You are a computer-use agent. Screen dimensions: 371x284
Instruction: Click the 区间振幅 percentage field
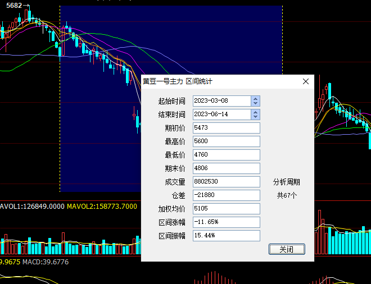pyautogui.click(x=226, y=236)
